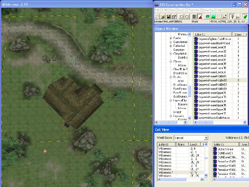Click the icon beside LeyawiinHouseLower01
This screenshot has width=249, height=187.
196,47
